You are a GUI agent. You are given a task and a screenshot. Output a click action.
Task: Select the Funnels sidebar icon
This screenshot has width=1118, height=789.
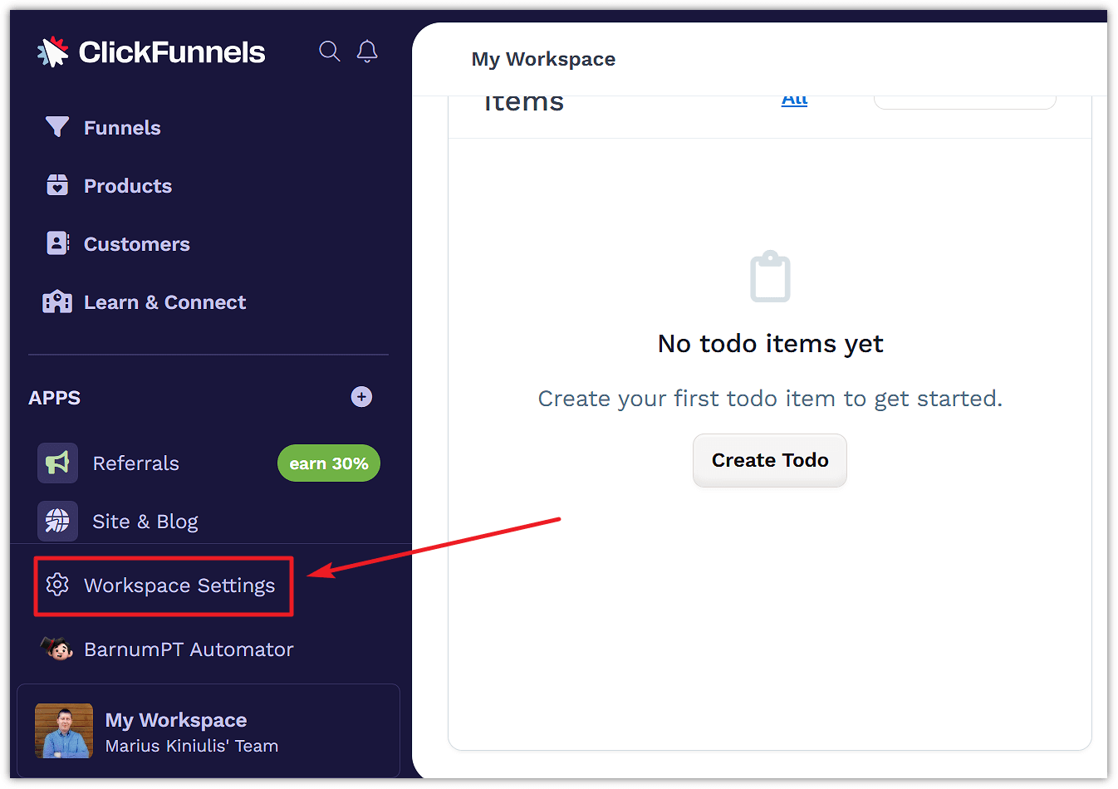point(56,127)
